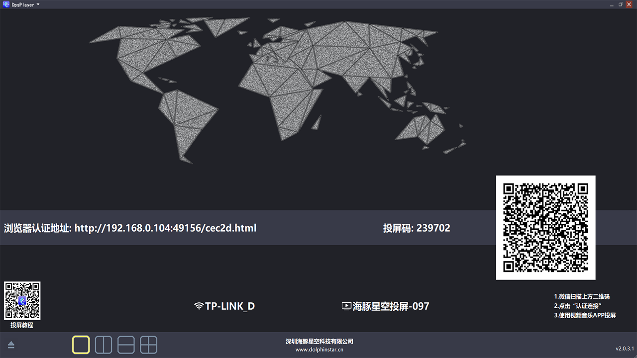Click instruction 3.使用视频音乐APP投屏

tap(585, 315)
